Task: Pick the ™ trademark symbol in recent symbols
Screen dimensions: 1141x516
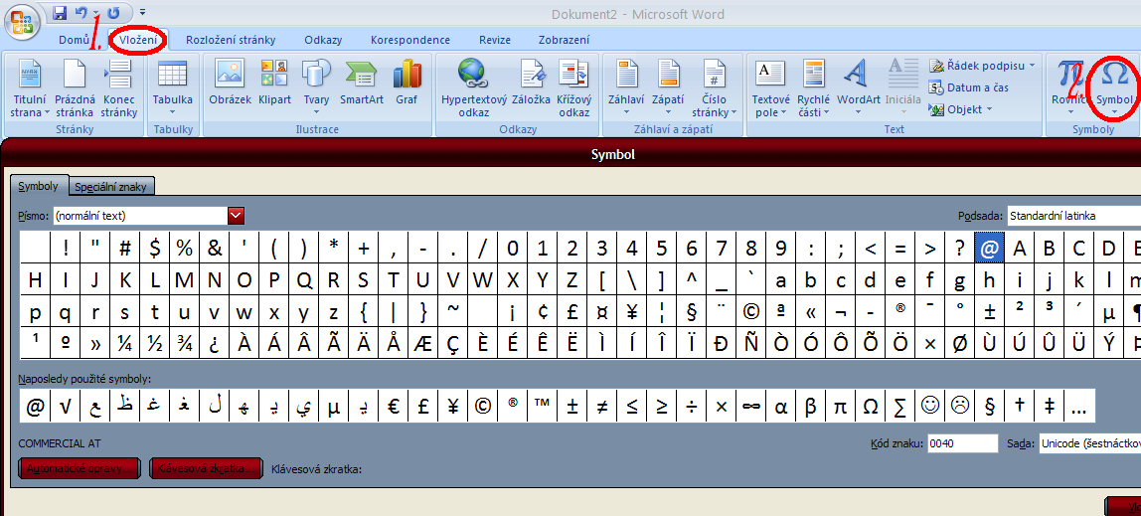Action: tap(542, 407)
